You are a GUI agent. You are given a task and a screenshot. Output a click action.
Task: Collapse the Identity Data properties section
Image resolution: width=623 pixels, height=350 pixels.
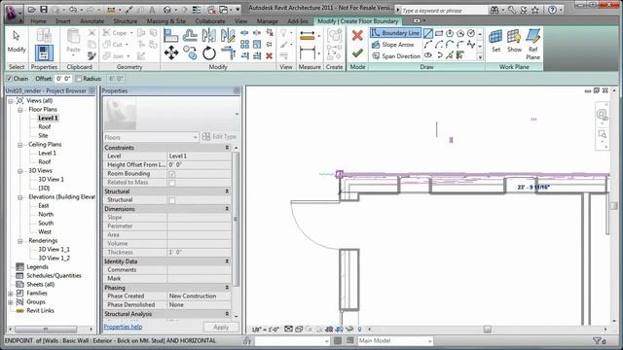(x=227, y=262)
